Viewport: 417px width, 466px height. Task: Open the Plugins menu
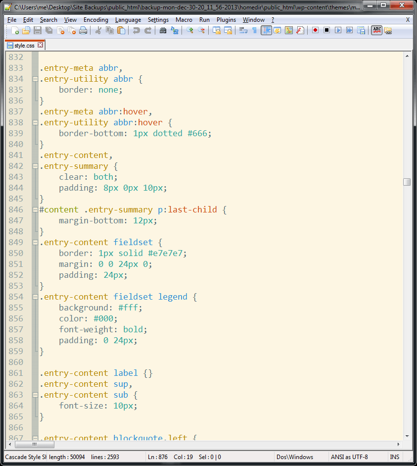226,20
